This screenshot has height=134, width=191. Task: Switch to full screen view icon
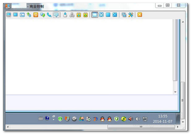108,15
